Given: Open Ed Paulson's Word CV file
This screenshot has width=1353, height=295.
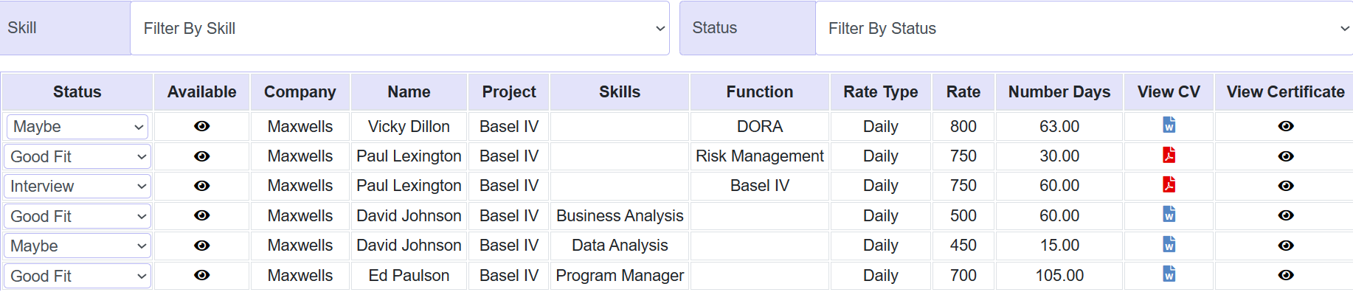Looking at the screenshot, I should click(1169, 274).
